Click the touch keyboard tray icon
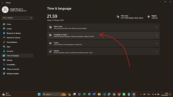Viewport: 173px width, 97px height. coord(144,94)
